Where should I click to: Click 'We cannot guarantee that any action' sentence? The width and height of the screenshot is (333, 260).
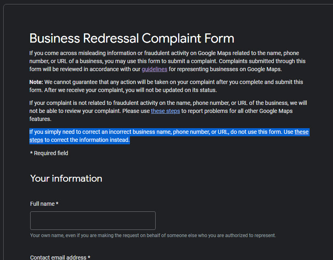coord(97,82)
